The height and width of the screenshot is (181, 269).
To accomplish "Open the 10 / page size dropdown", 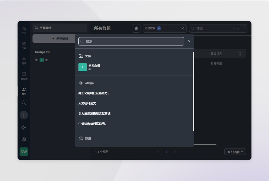I will 235,152.
